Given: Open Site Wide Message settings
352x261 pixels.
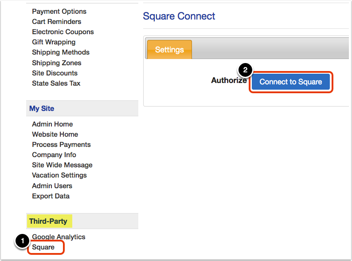Looking at the screenshot, I should 62,165.
